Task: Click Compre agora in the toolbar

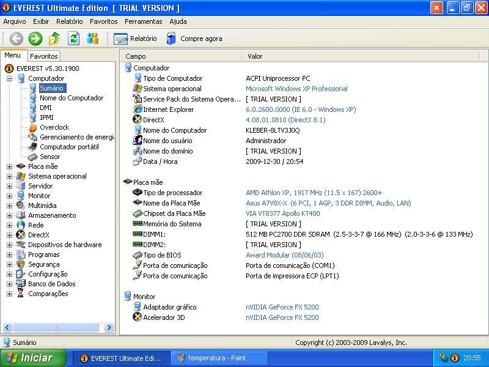Action: (x=194, y=39)
